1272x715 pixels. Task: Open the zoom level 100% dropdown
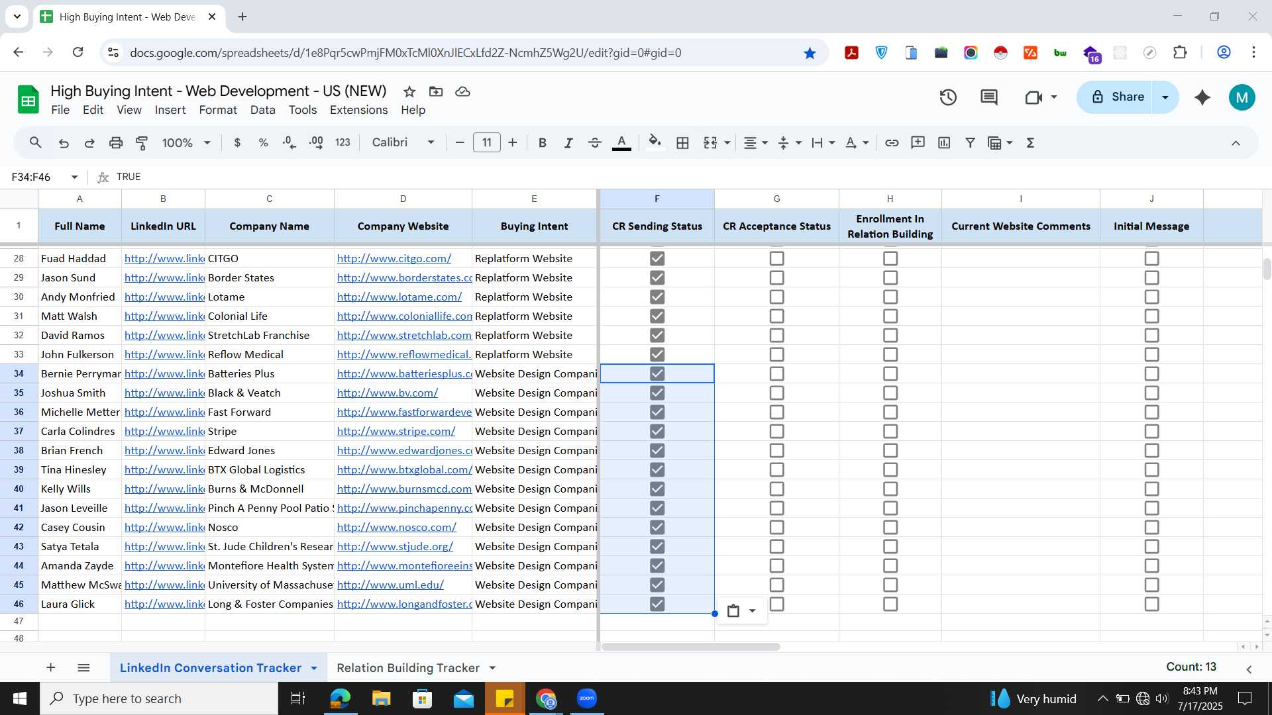tap(186, 143)
